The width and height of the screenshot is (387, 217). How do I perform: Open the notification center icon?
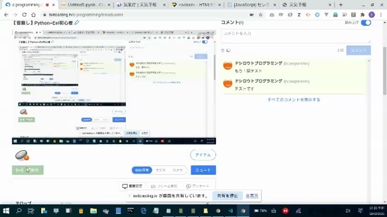click(x=360, y=211)
